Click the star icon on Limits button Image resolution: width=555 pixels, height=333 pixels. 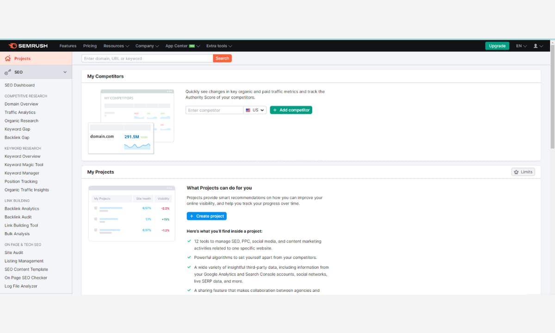(516, 172)
